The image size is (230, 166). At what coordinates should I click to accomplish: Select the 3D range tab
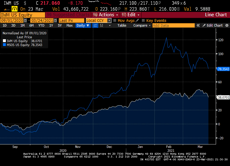[x=13, y=25]
